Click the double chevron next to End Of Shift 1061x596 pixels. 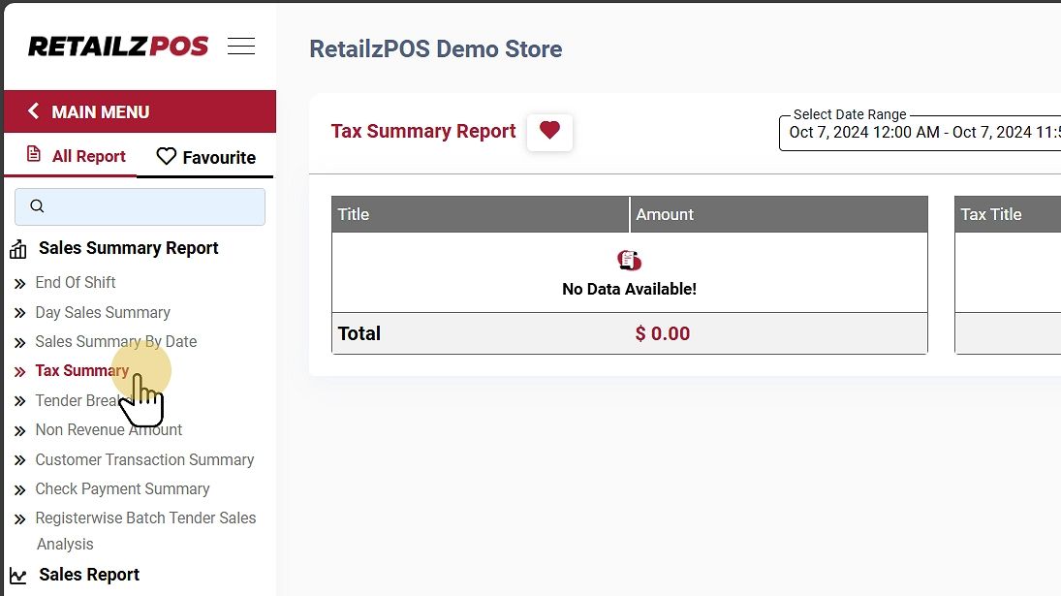(x=19, y=284)
